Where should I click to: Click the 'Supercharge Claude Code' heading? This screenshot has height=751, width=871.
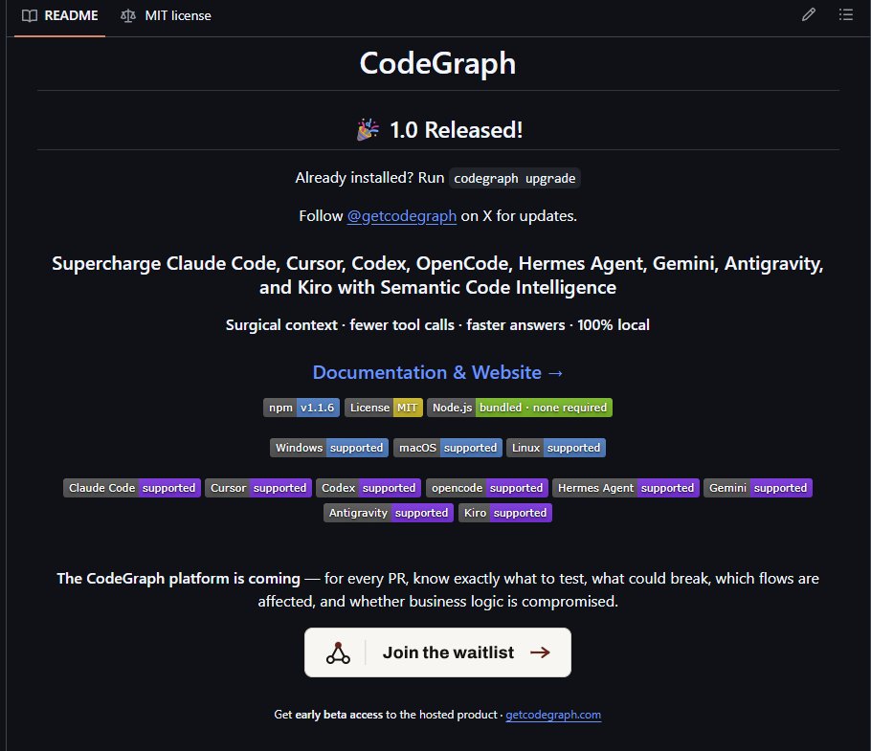[x=437, y=276]
